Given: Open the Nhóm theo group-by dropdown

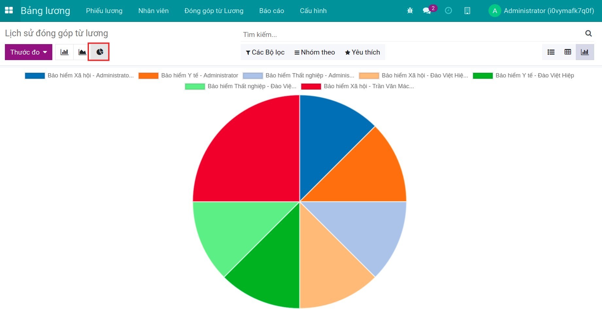Looking at the screenshot, I should pos(315,52).
